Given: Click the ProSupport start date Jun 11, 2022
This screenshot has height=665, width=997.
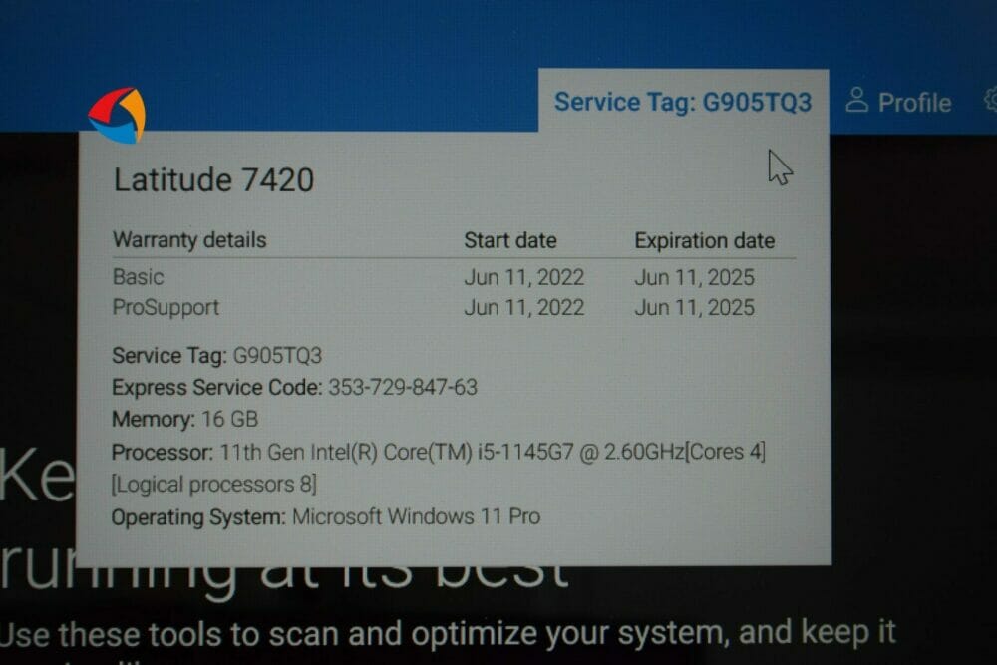Looking at the screenshot, I should (524, 308).
